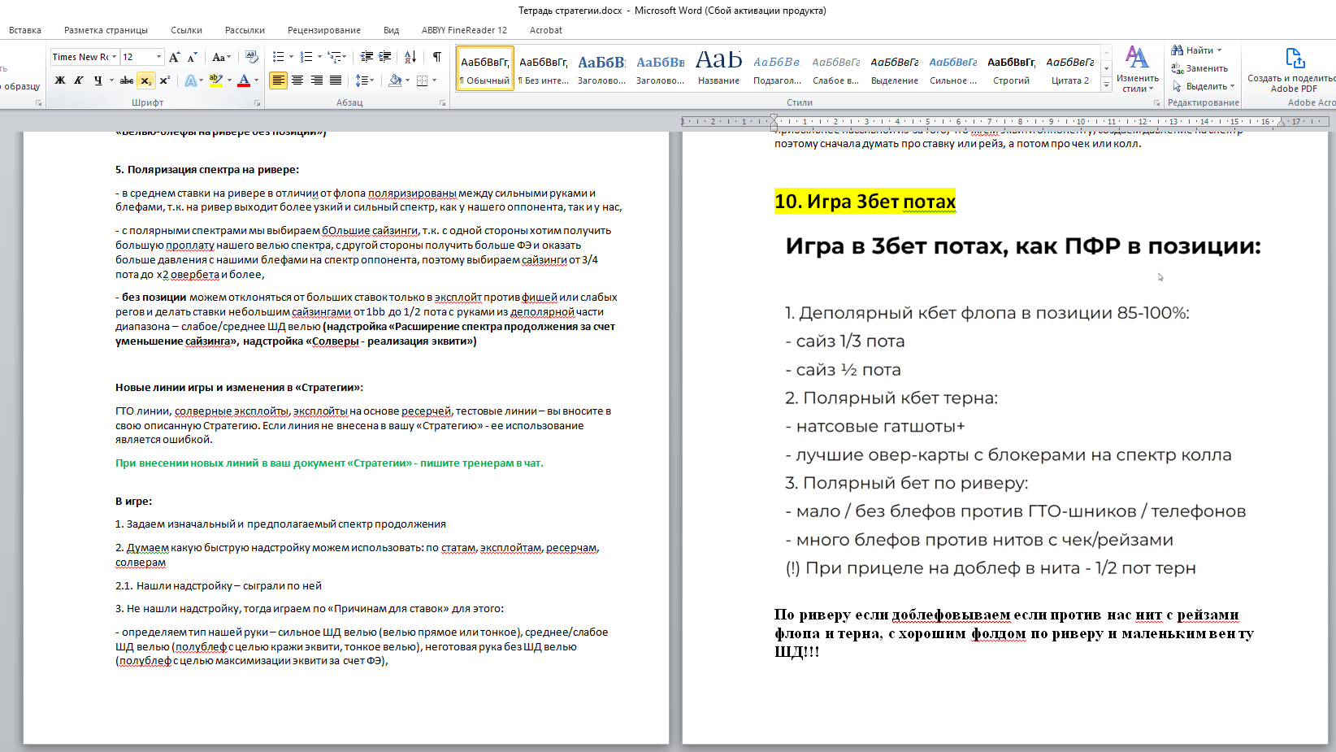Apply the Text Effects glowing A
This screenshot has width=1336, height=752.
pos(190,80)
